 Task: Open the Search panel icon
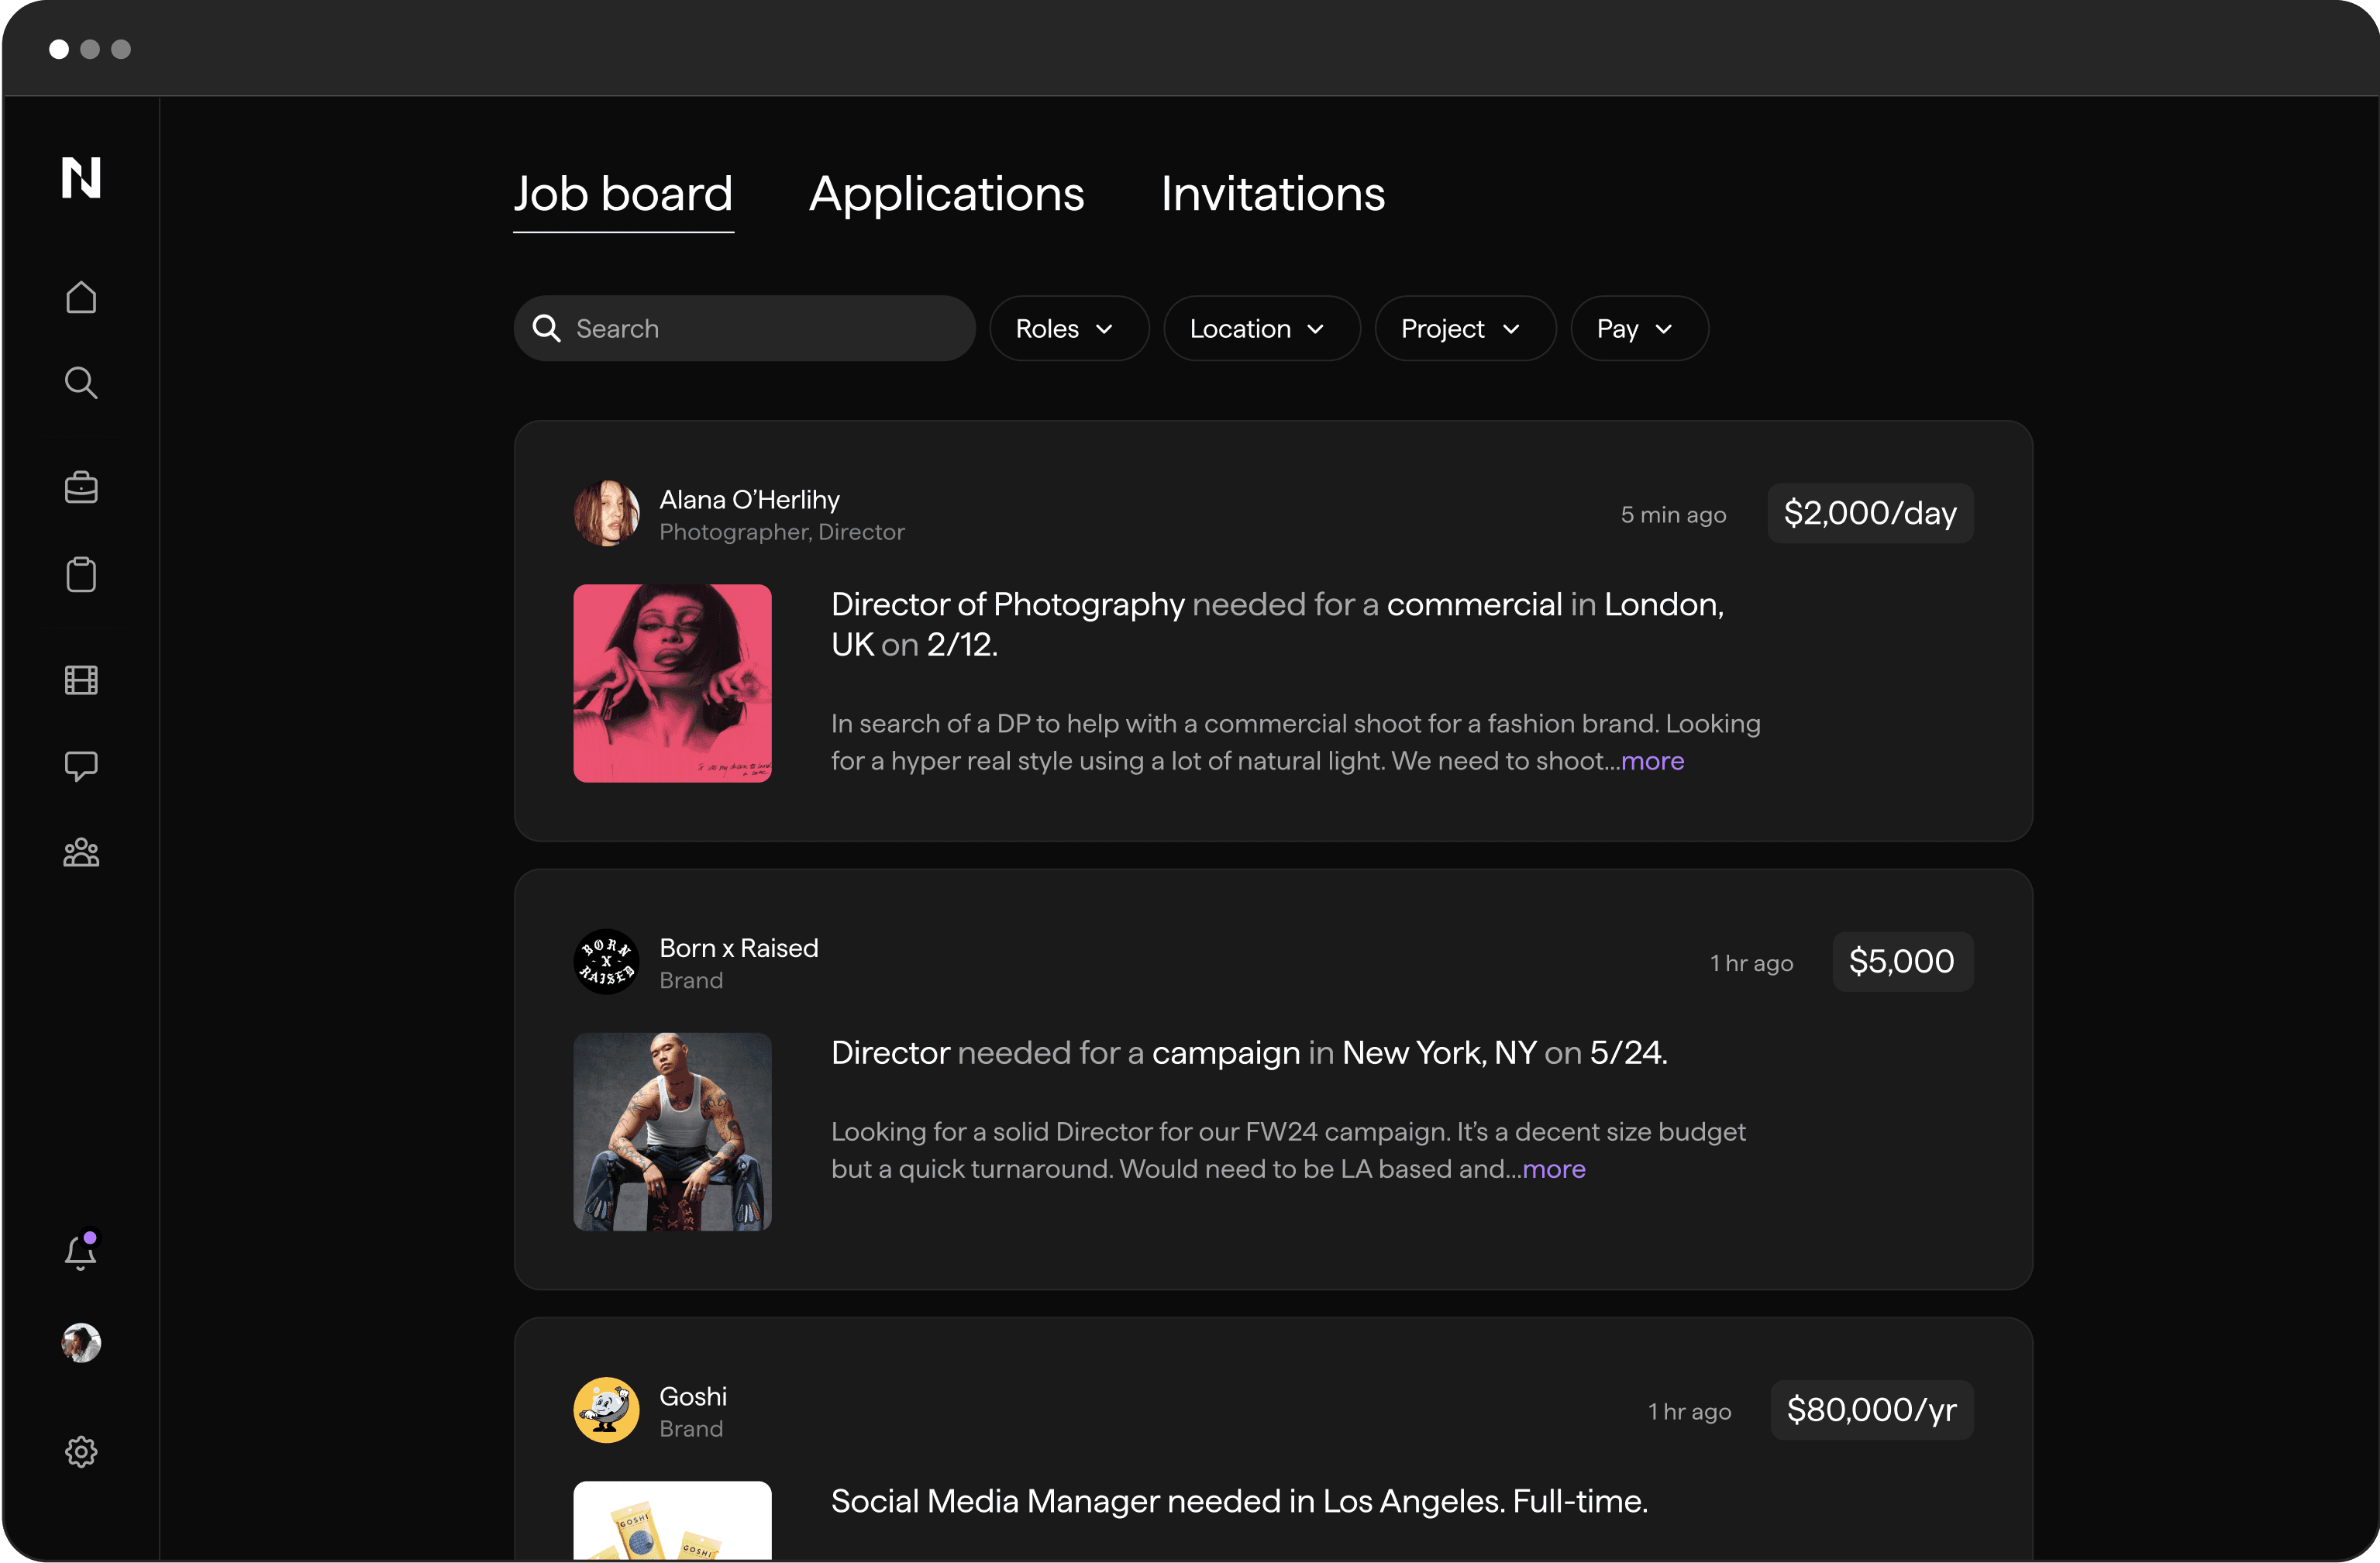click(x=82, y=382)
